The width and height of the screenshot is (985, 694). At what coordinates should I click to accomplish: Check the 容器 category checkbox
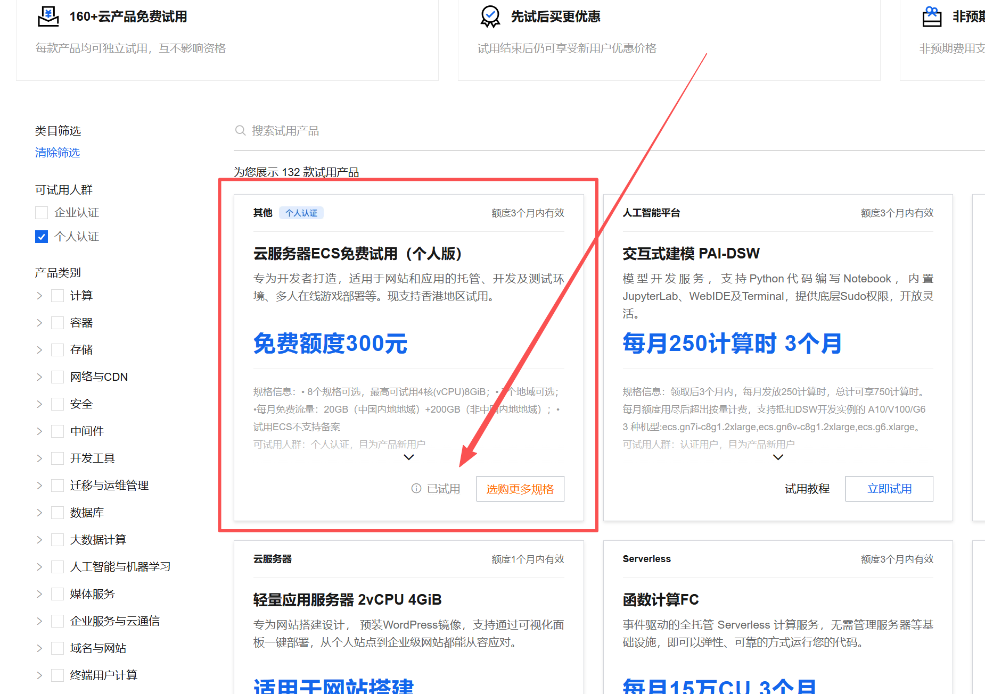click(58, 323)
